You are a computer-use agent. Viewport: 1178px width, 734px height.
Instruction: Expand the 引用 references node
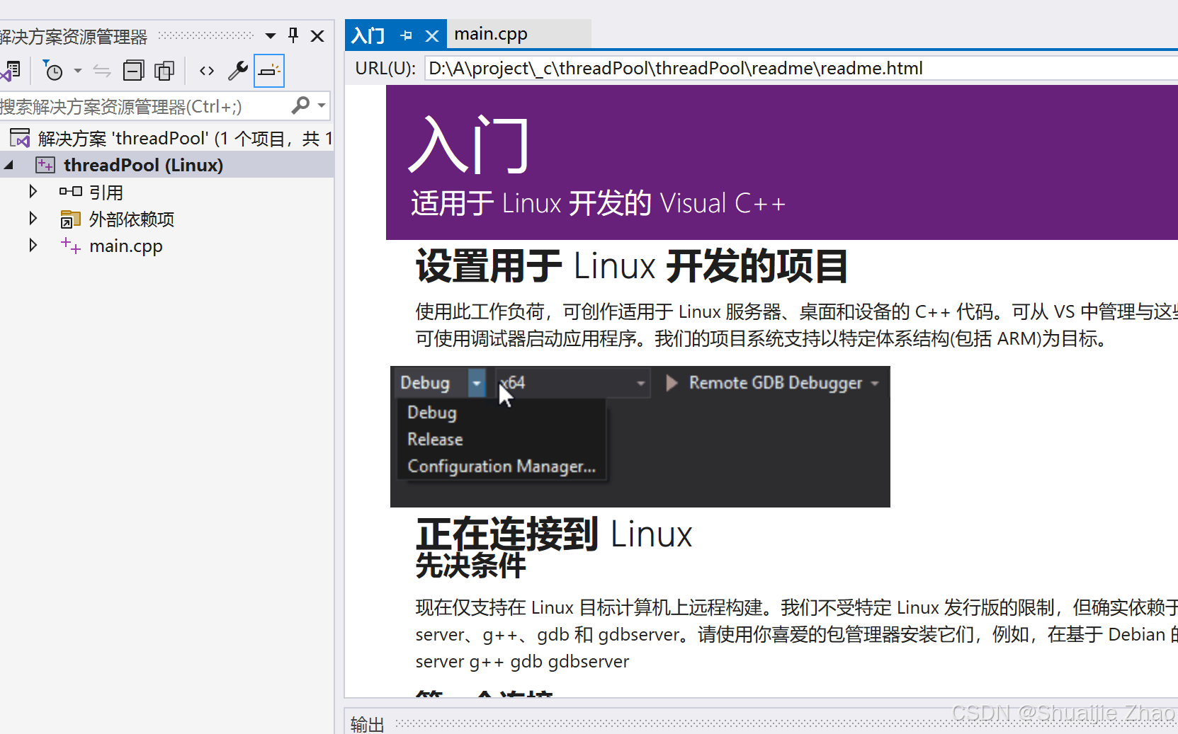tap(33, 191)
